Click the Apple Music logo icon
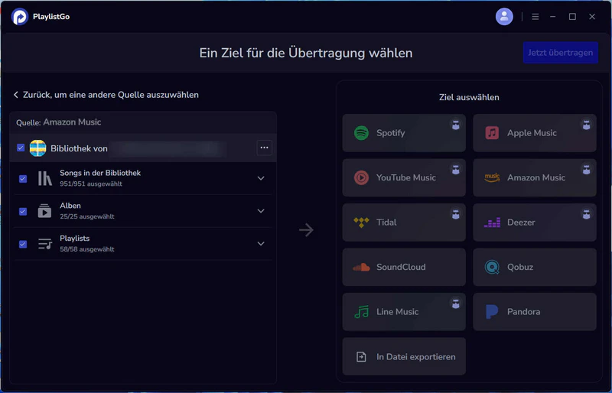Viewport: 612px width, 393px height. pyautogui.click(x=492, y=133)
